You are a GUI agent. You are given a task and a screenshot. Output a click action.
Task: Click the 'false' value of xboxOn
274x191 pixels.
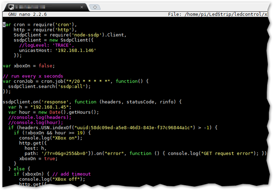(46, 66)
